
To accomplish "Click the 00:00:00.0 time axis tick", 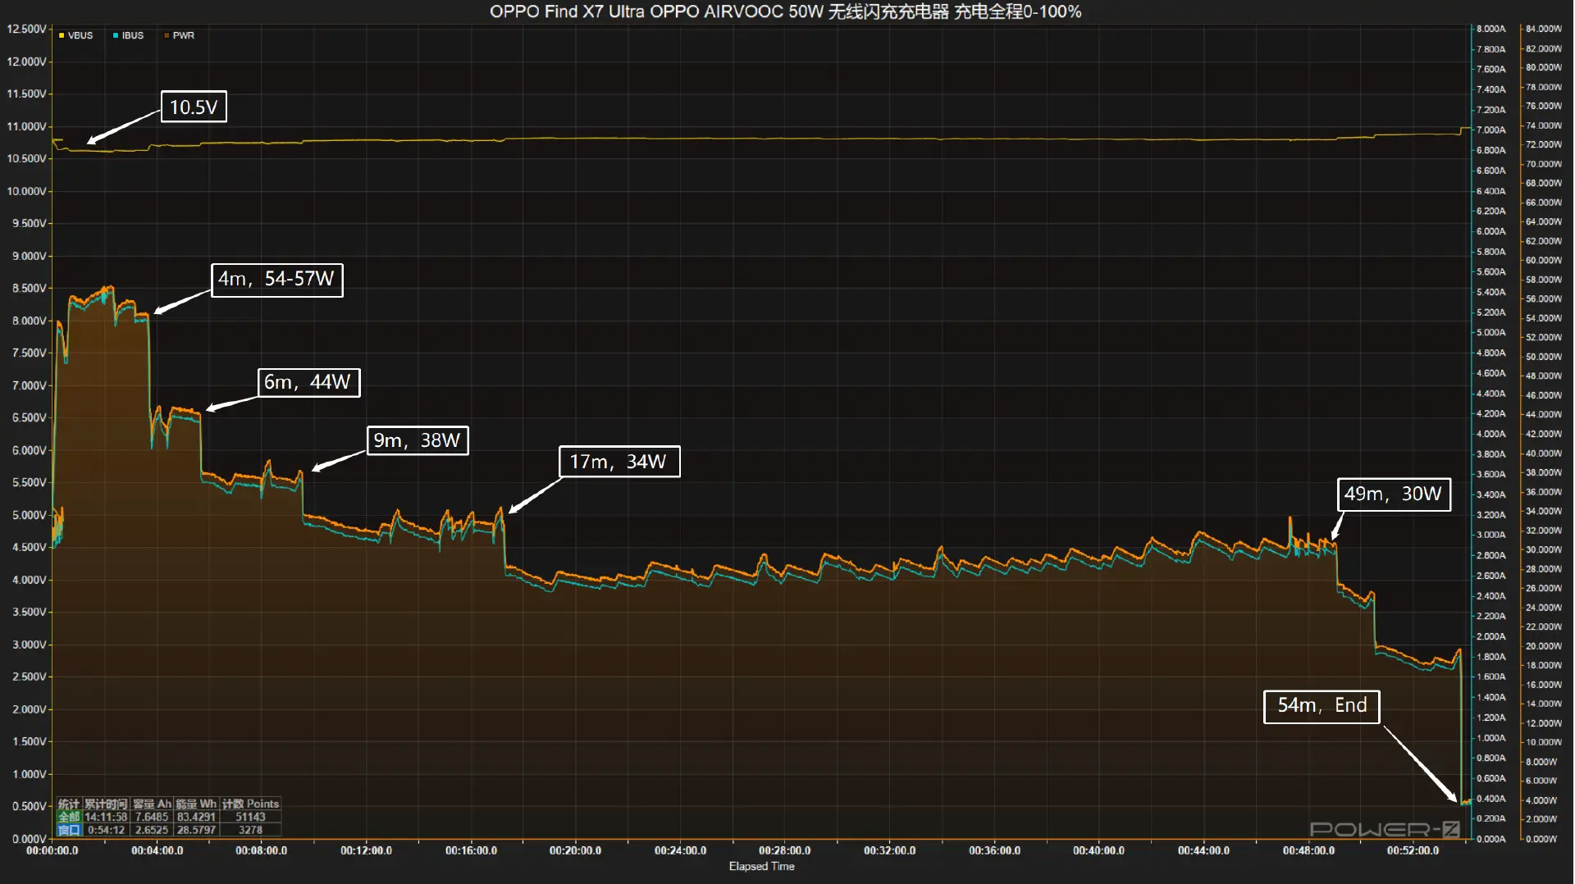I will (x=52, y=850).
